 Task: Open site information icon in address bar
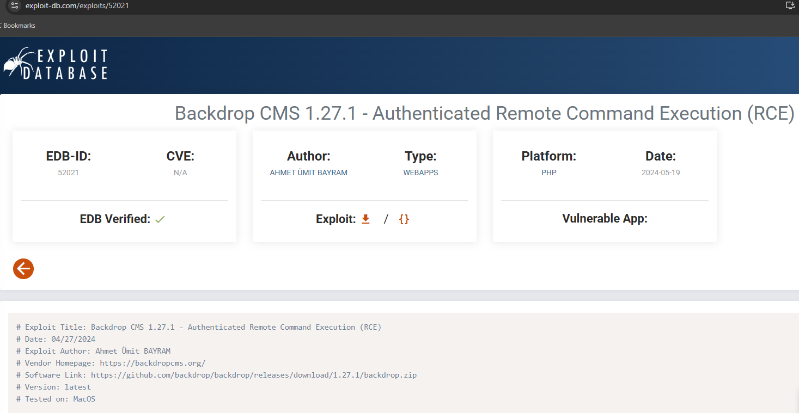click(15, 5)
